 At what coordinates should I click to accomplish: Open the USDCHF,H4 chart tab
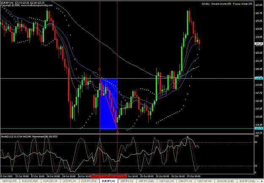[x=204, y=181]
